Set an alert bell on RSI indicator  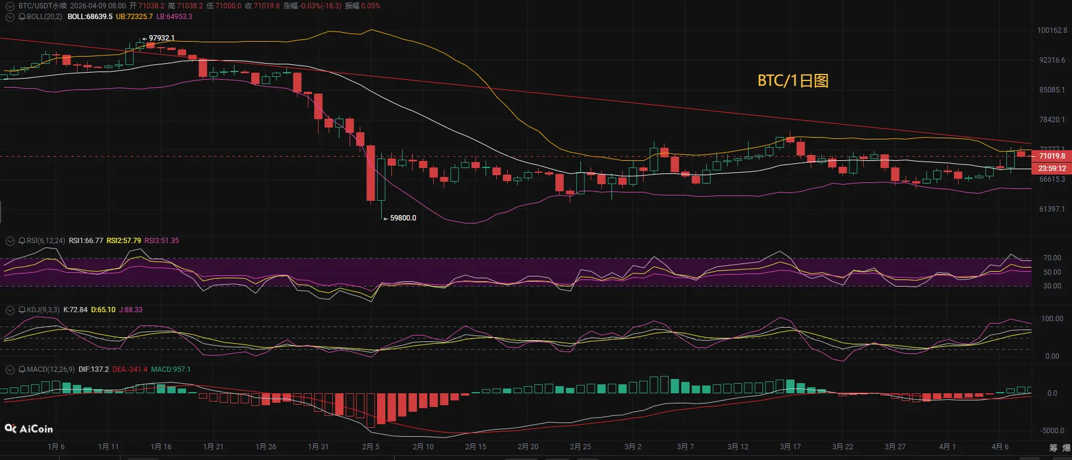22,241
